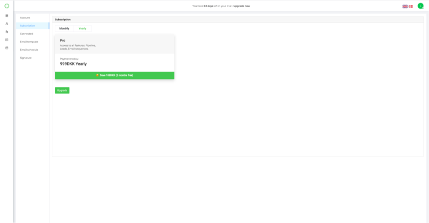Click the green Upgrade button
Screen dimensions: 429x223
[62, 90]
